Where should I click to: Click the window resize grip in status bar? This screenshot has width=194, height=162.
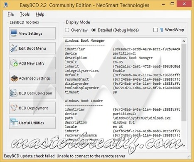(x=189, y=157)
